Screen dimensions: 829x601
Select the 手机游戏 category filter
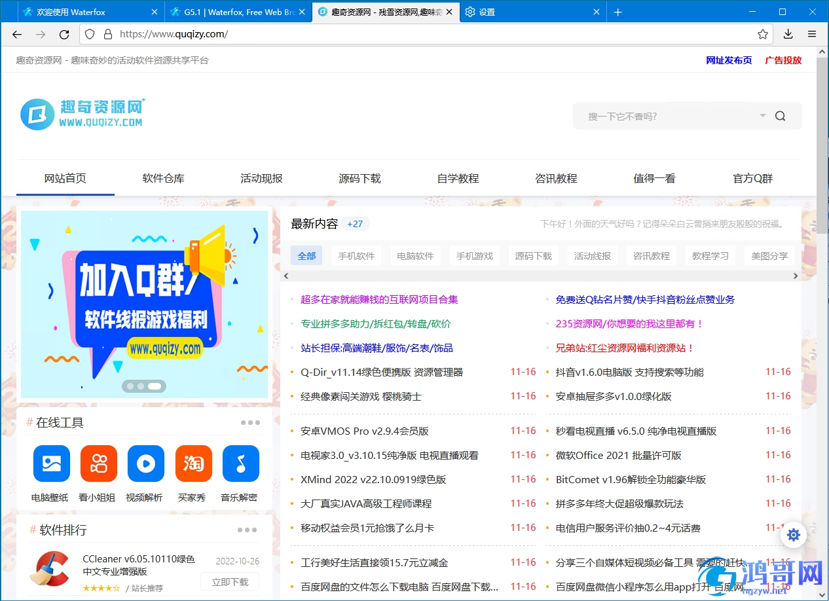(475, 256)
